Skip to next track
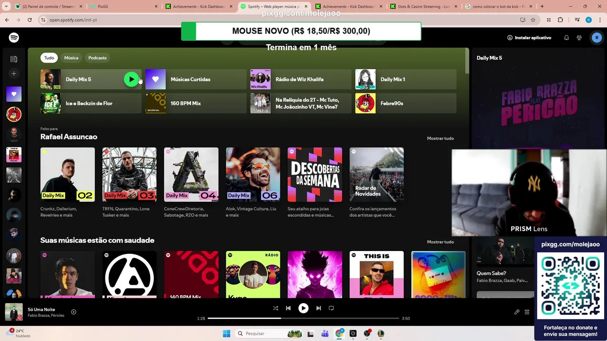This screenshot has width=607, height=341. (319, 308)
